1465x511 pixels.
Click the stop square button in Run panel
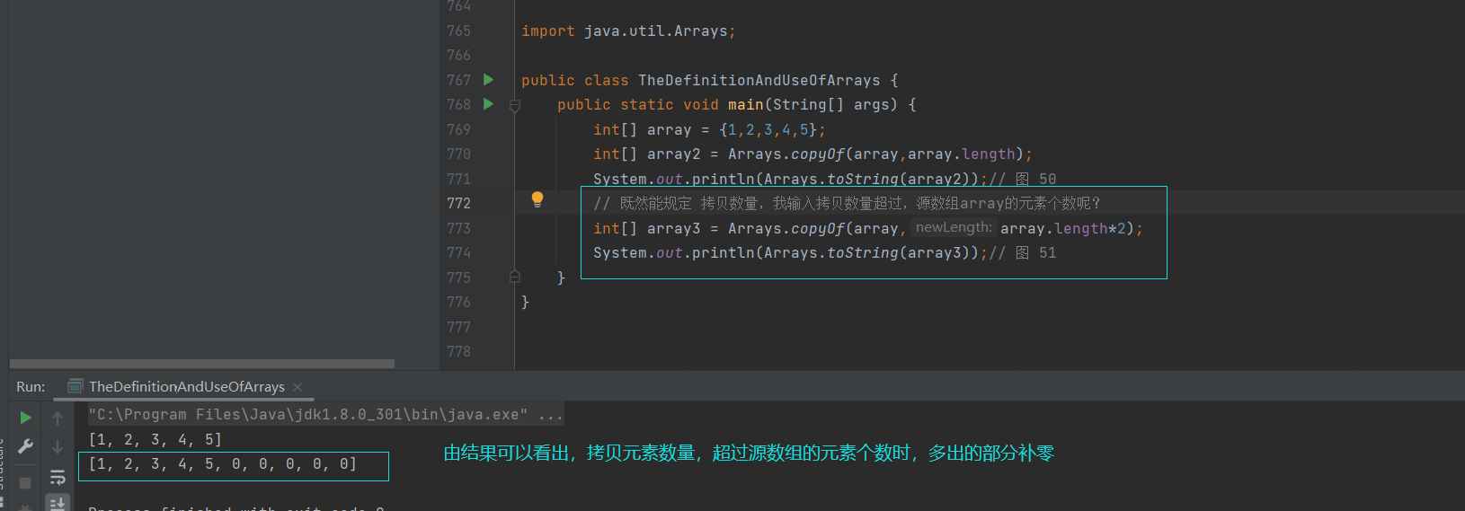pos(25,483)
